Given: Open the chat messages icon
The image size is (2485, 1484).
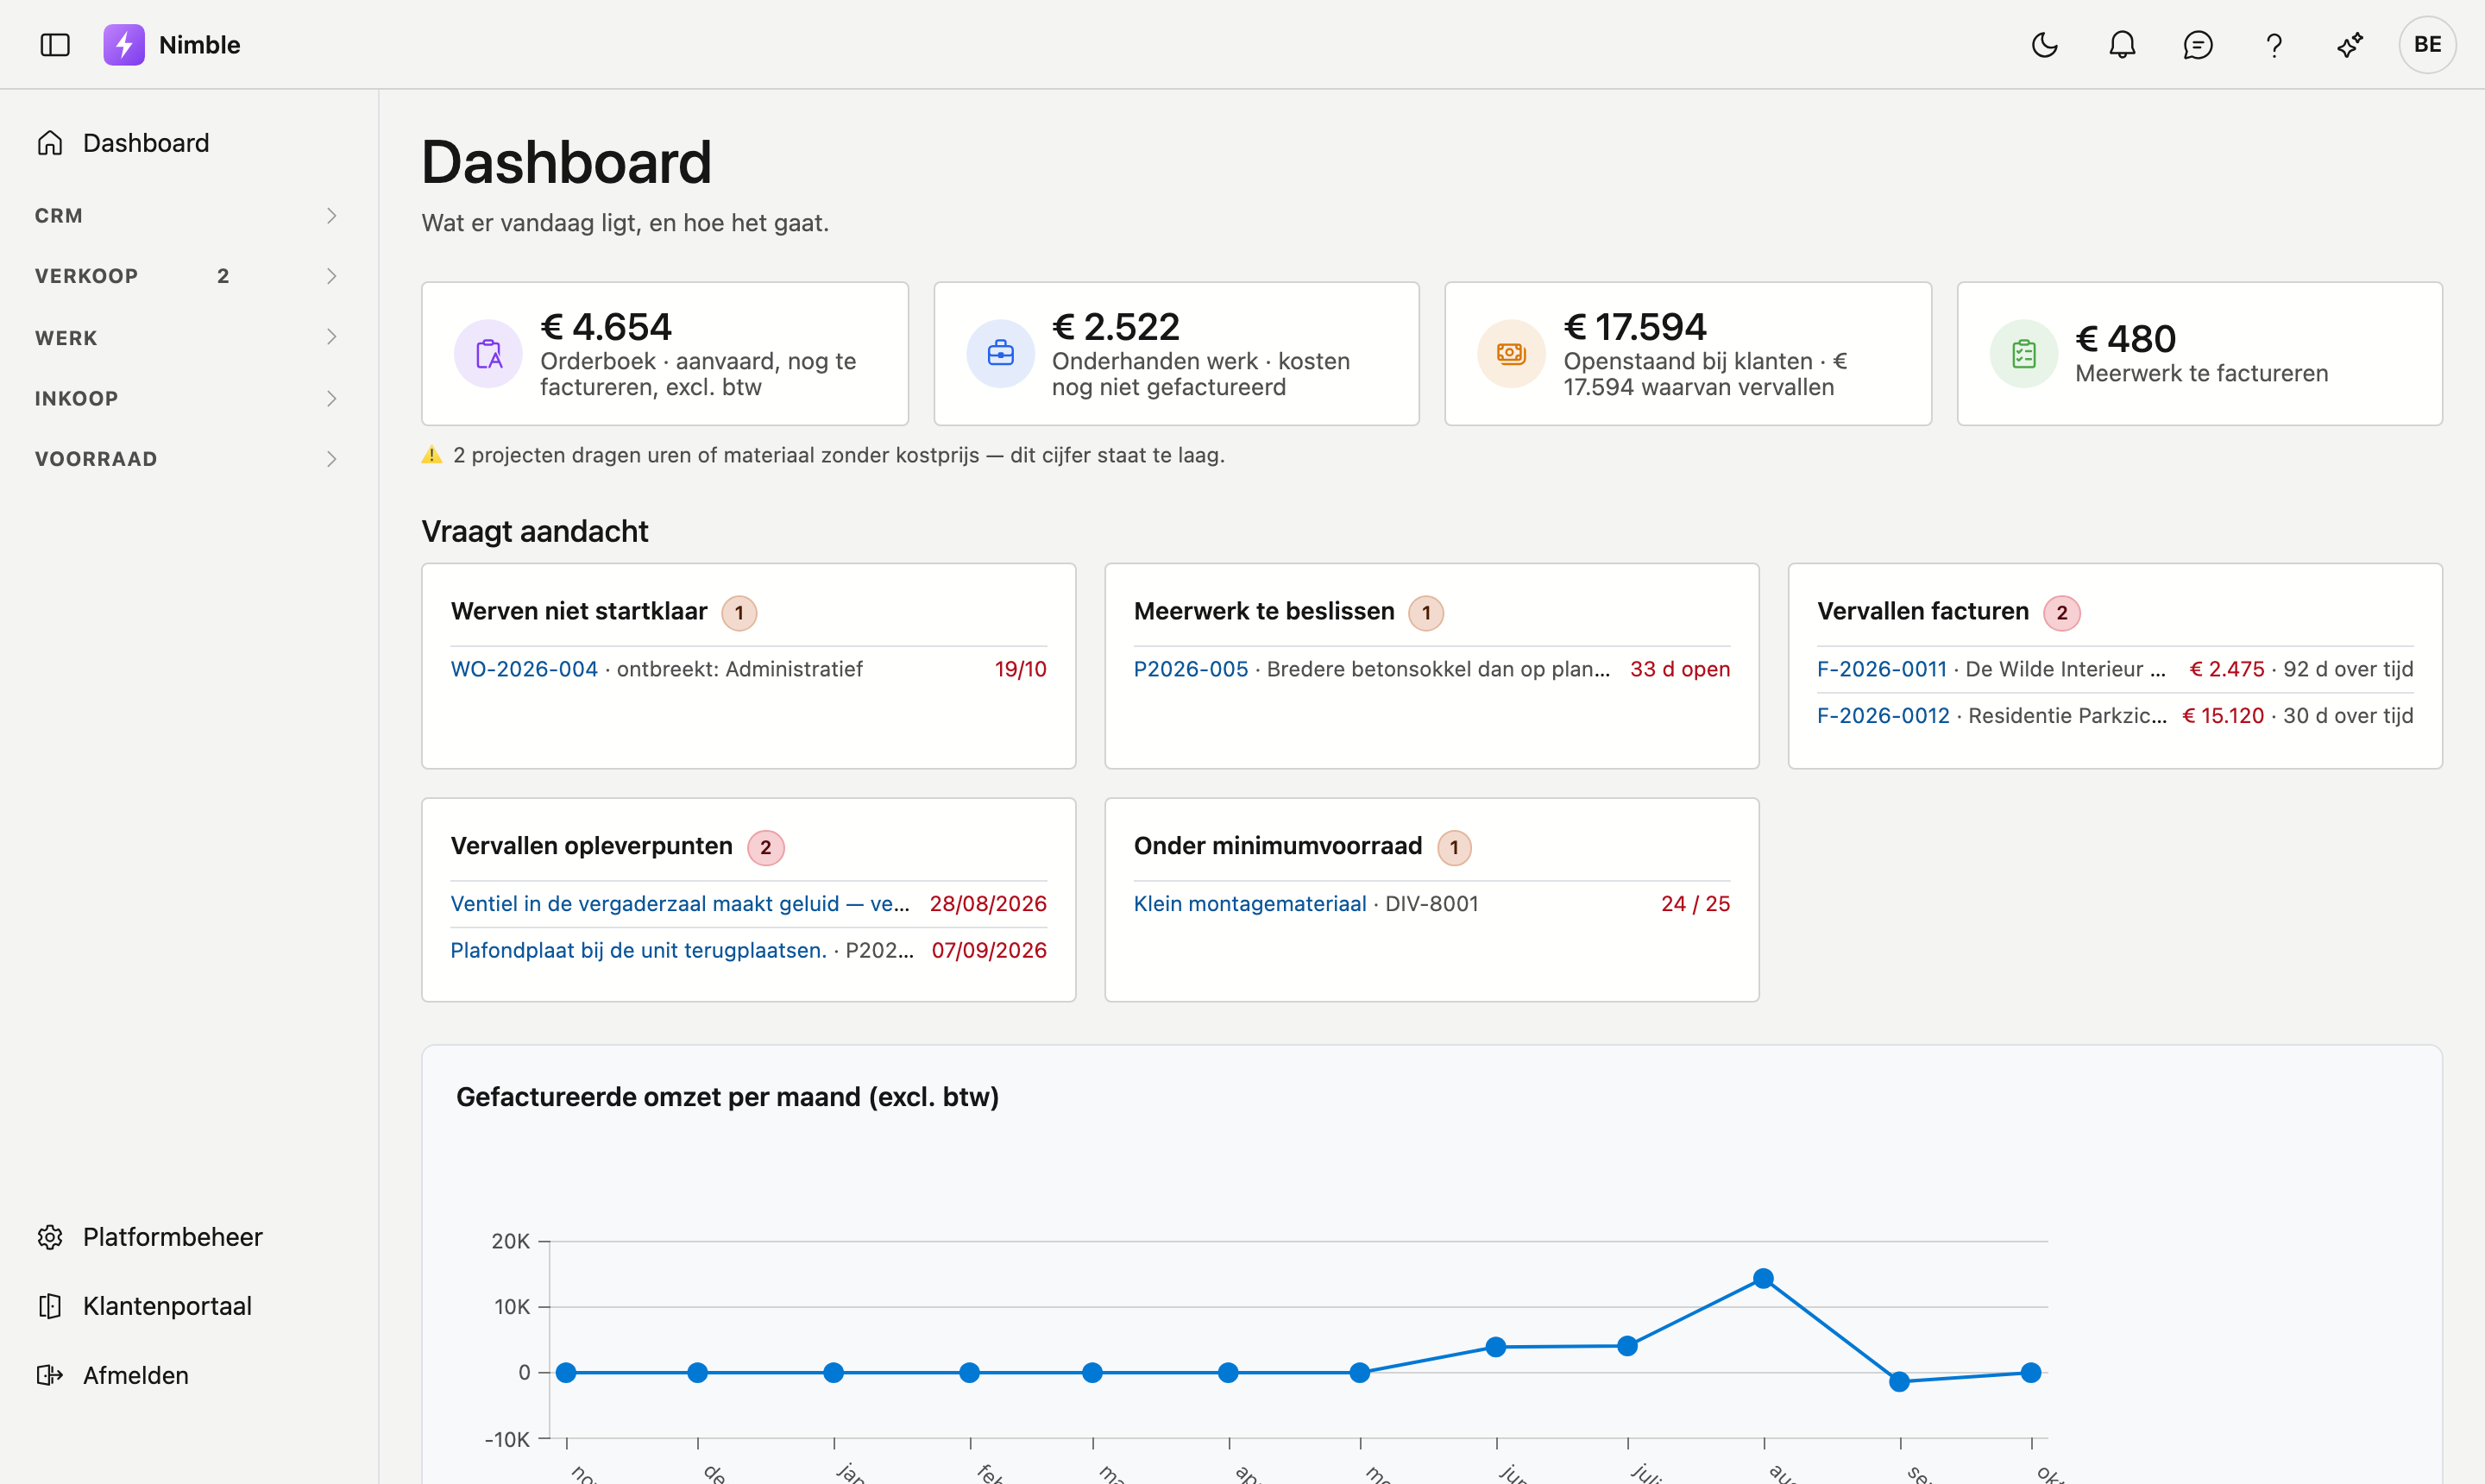Looking at the screenshot, I should (x=2198, y=45).
